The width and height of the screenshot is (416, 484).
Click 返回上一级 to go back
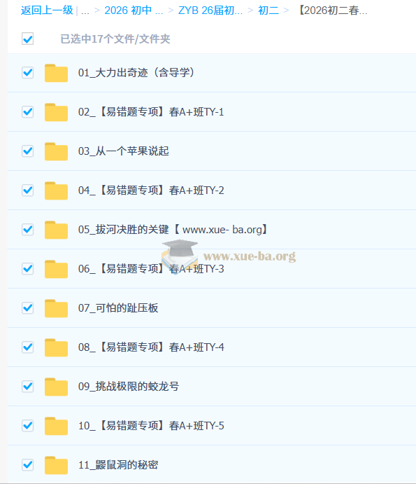pyautogui.click(x=47, y=11)
